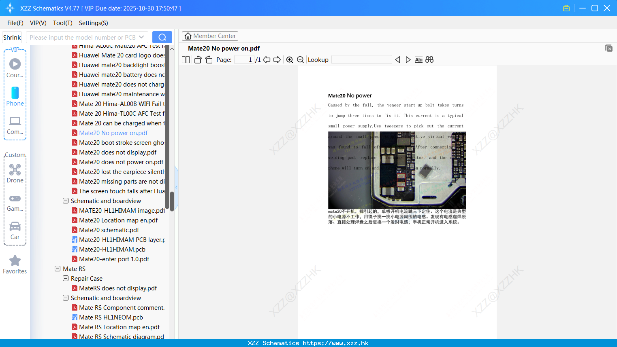Find previous lookup result
This screenshot has height=347, width=617.
[397, 60]
